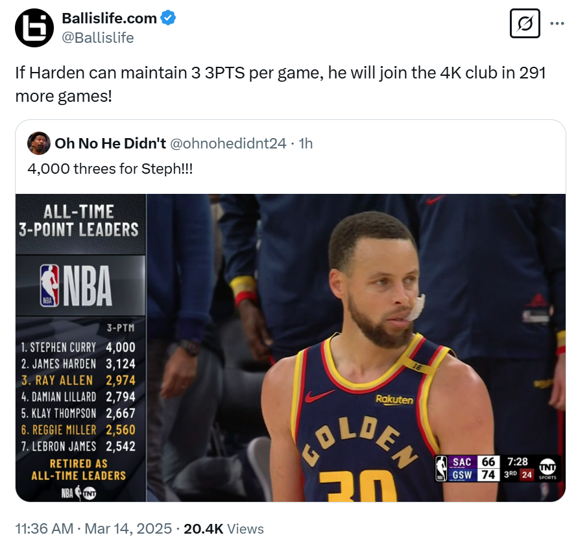Click the main tweet text about Harden
The width and height of the screenshot is (576, 544).
tap(280, 84)
